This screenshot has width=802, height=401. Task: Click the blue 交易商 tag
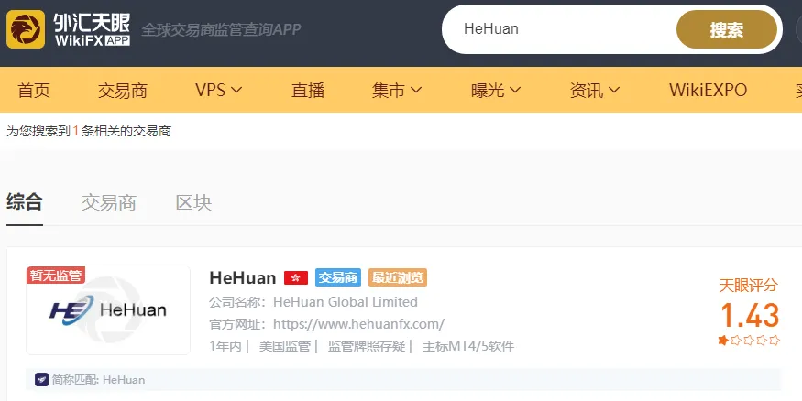pos(337,277)
